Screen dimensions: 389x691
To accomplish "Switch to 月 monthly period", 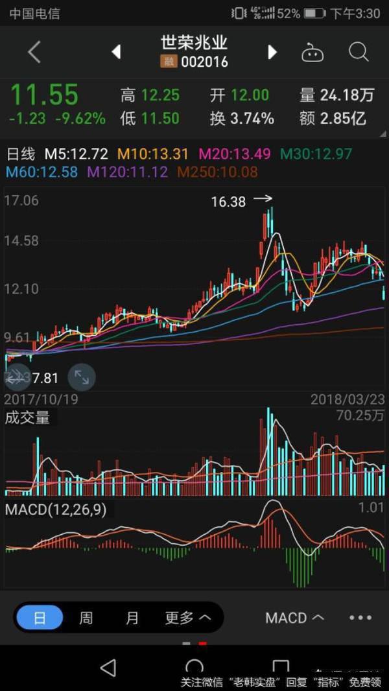I will (132, 618).
